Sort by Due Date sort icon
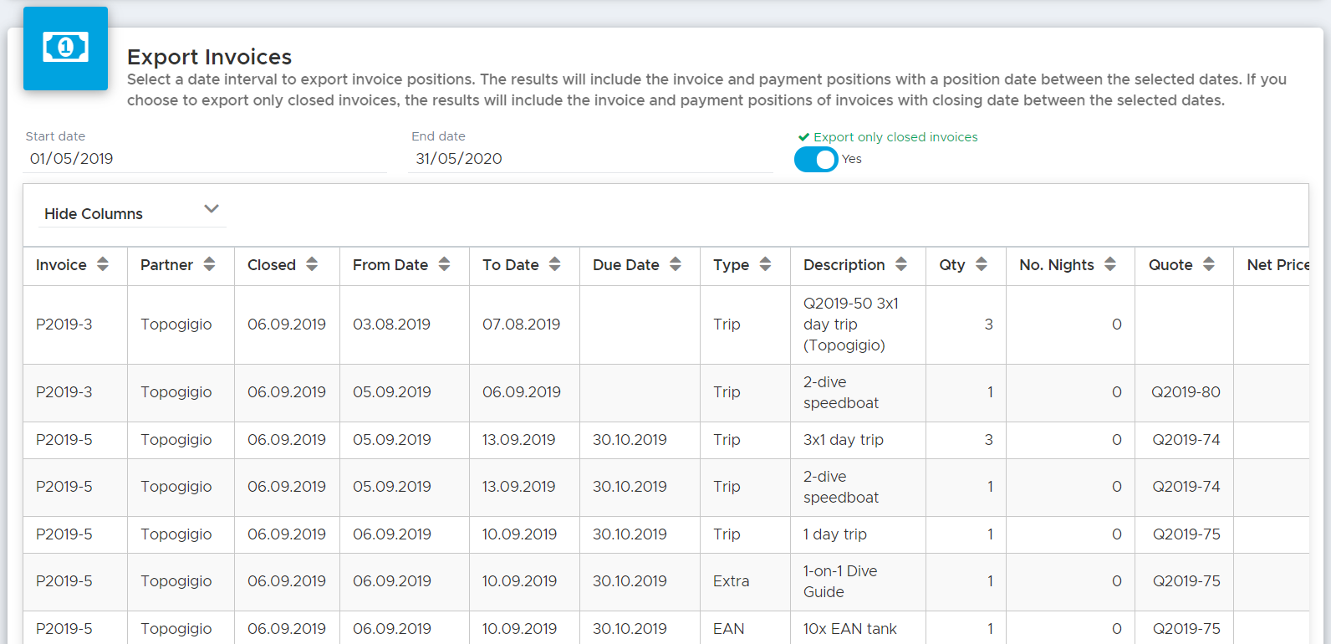Image resolution: width=1331 pixels, height=644 pixels. [x=676, y=264]
